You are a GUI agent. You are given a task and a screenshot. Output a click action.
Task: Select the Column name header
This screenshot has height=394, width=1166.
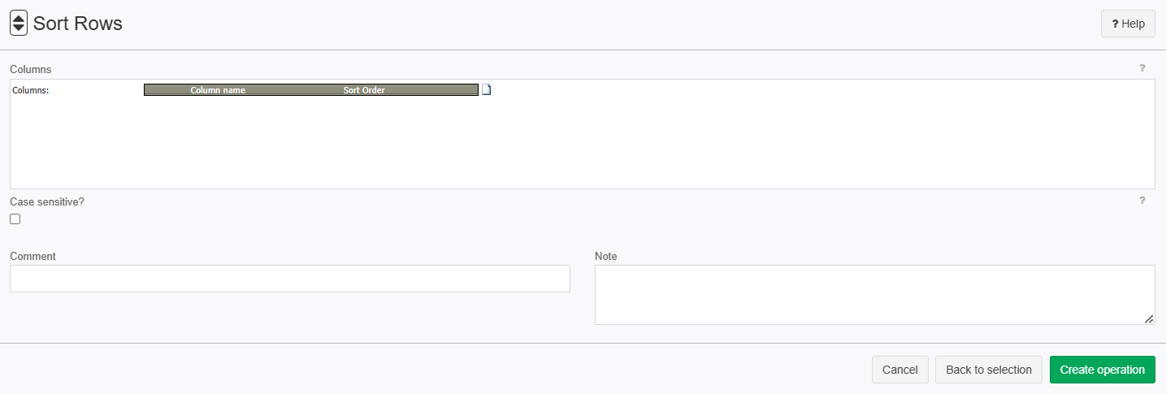tap(218, 90)
